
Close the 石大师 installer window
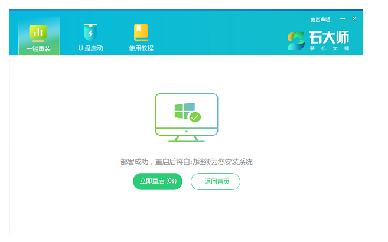pos(354,19)
